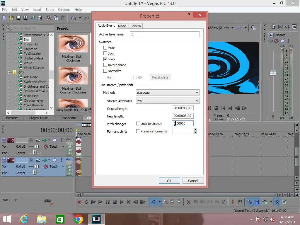The height and width of the screenshot is (225, 300).
Task: Switch to the Media tab in Properties
Action: point(122,26)
